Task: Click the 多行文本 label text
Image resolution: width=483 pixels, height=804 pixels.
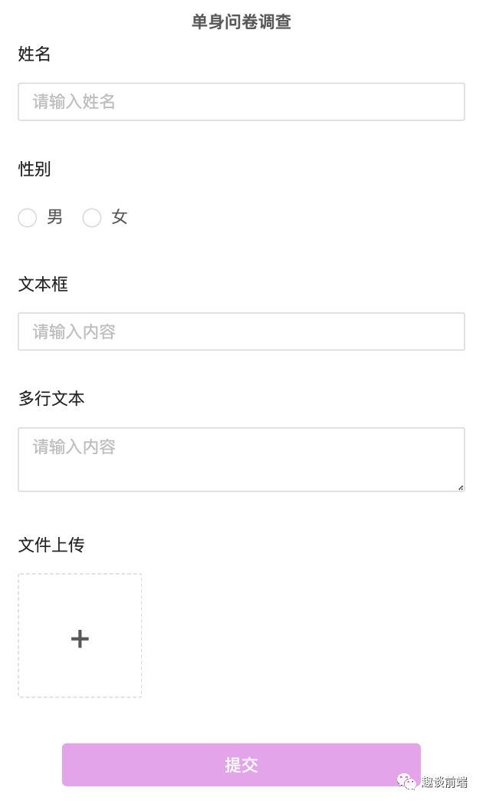Action: (51, 399)
